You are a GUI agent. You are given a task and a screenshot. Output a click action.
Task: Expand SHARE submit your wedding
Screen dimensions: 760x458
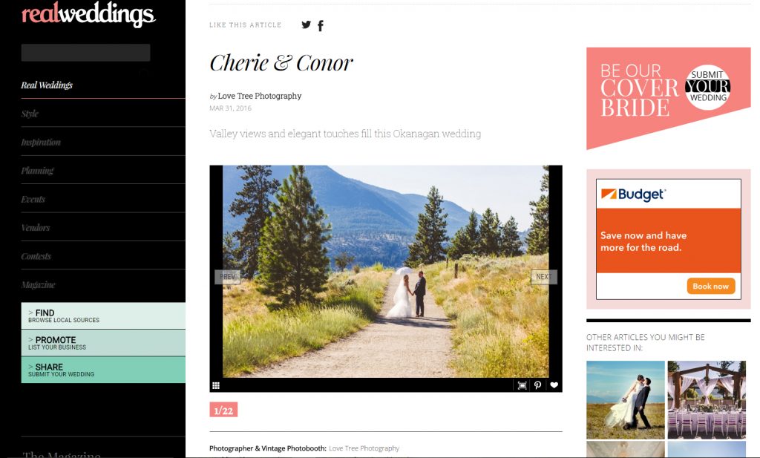[103, 370]
